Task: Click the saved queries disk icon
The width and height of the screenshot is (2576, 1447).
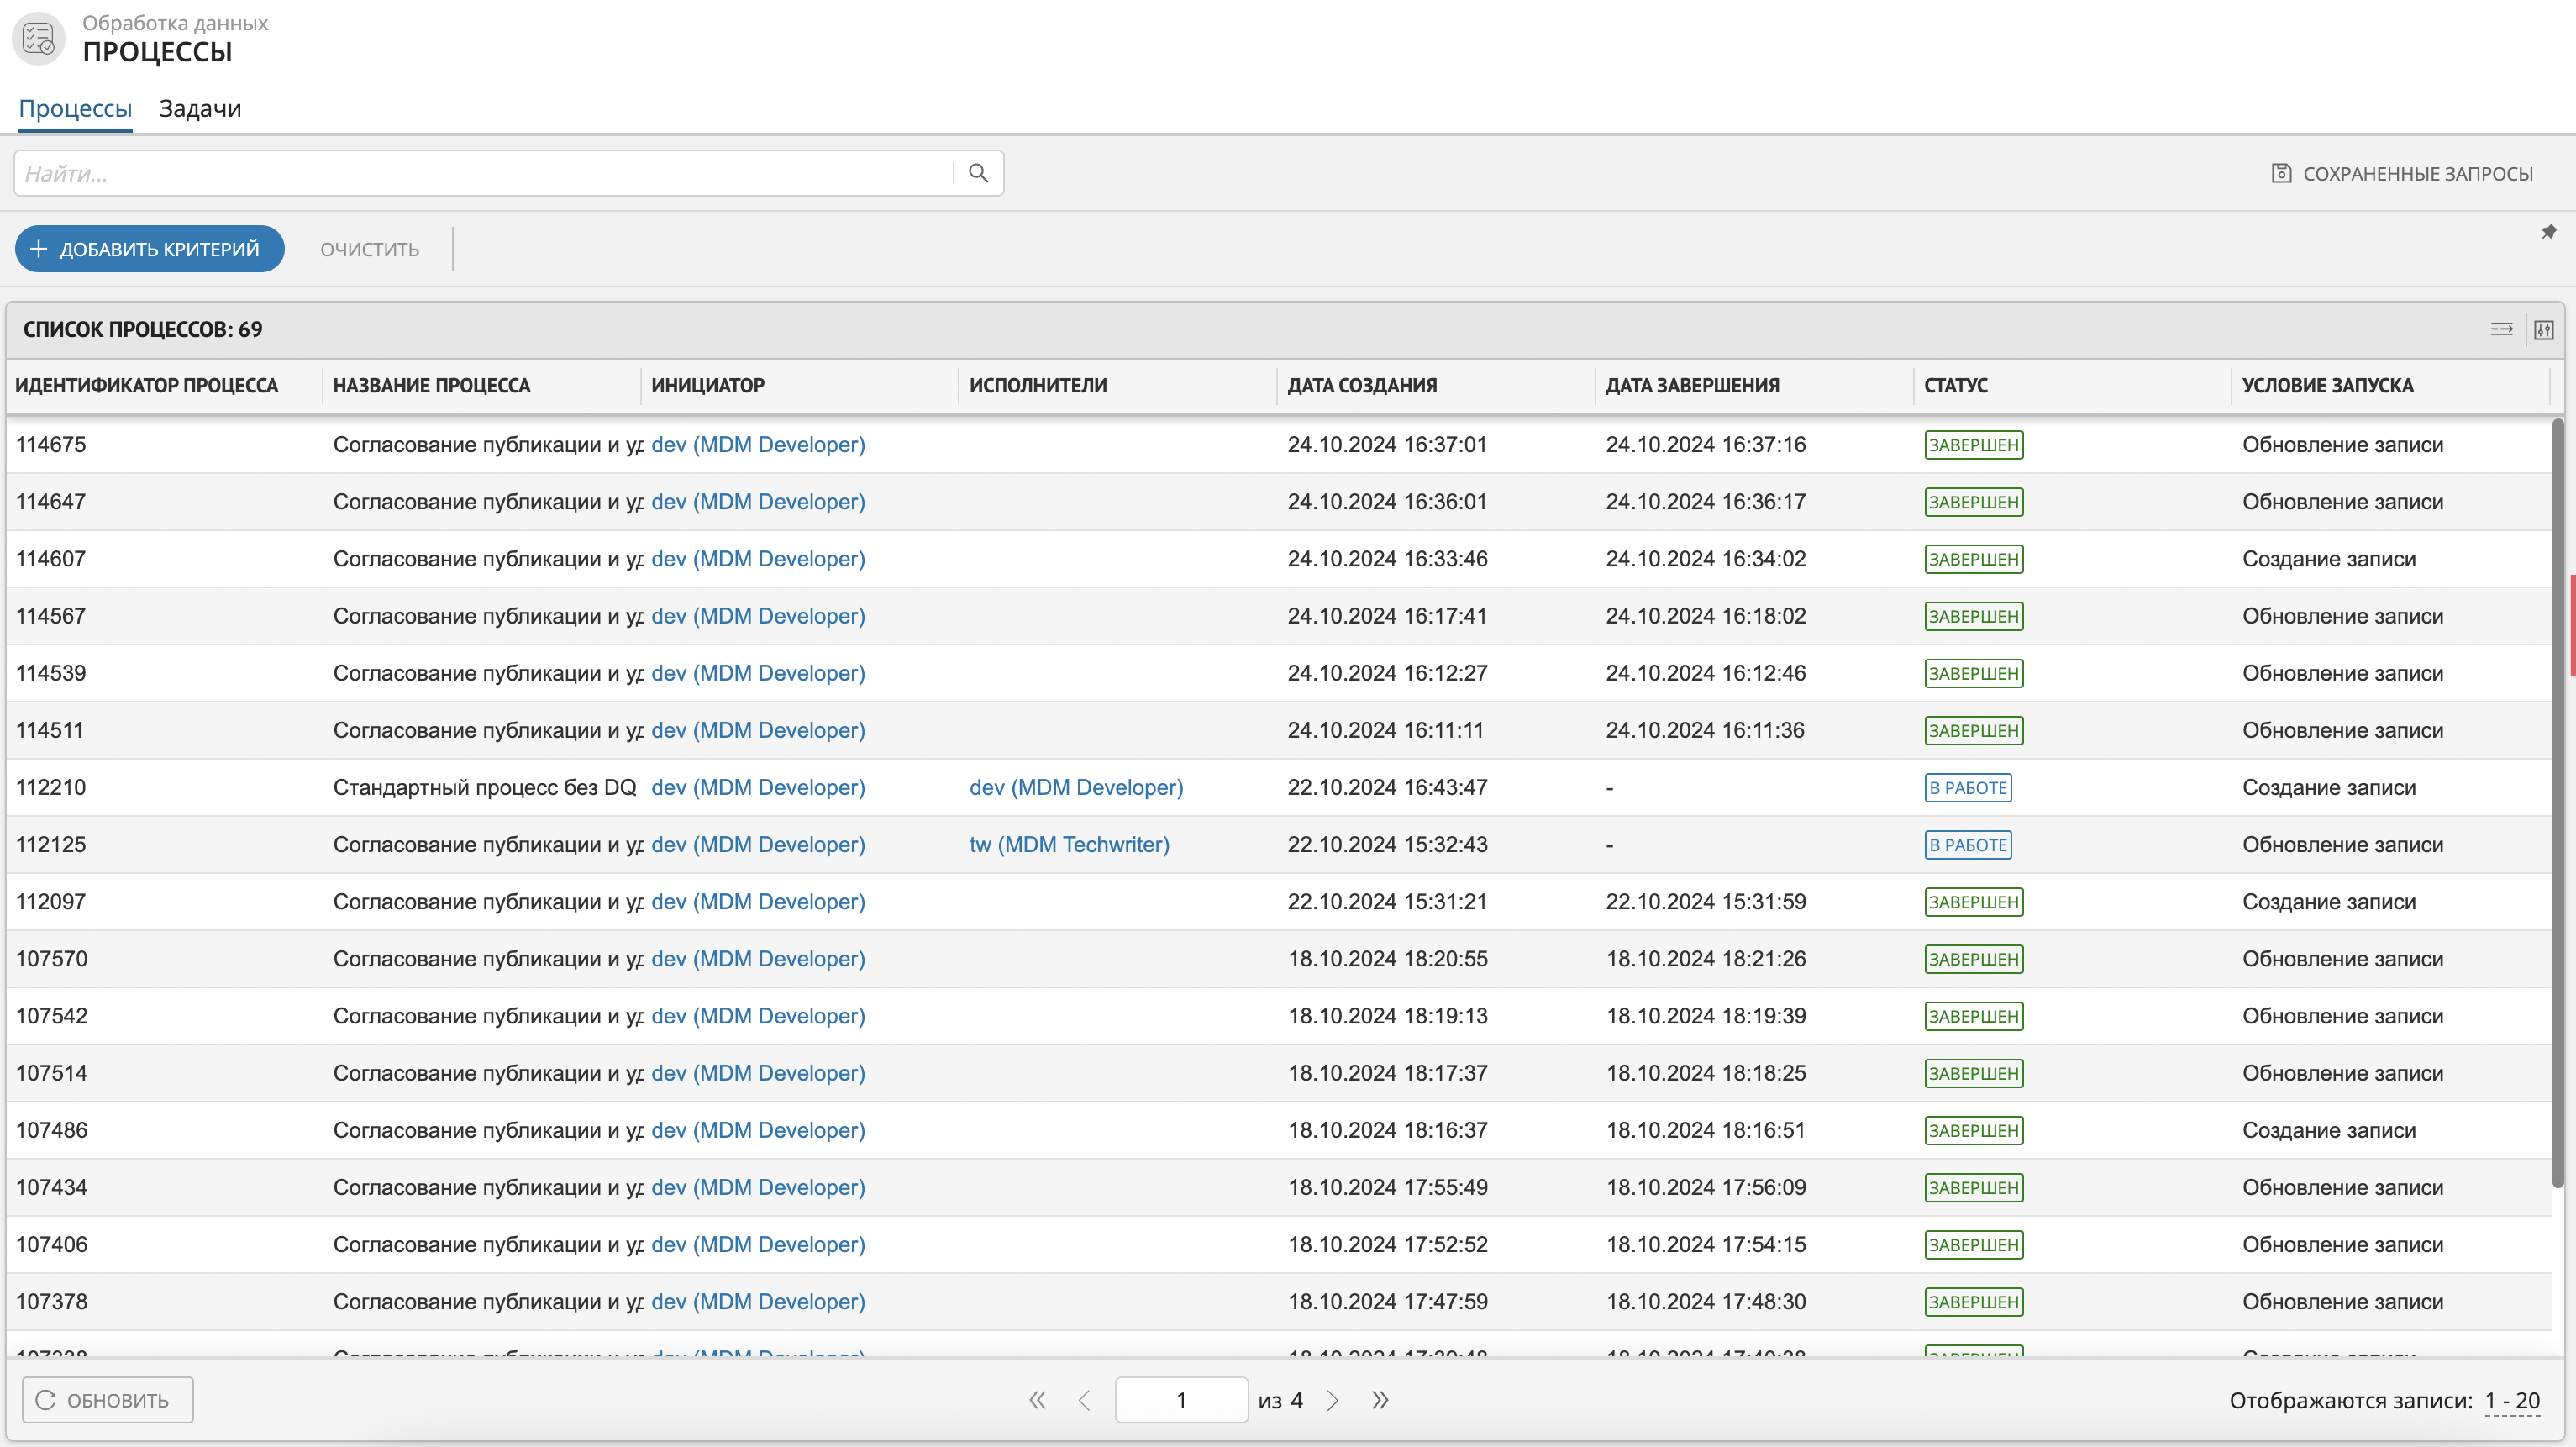Action: pos(2281,173)
